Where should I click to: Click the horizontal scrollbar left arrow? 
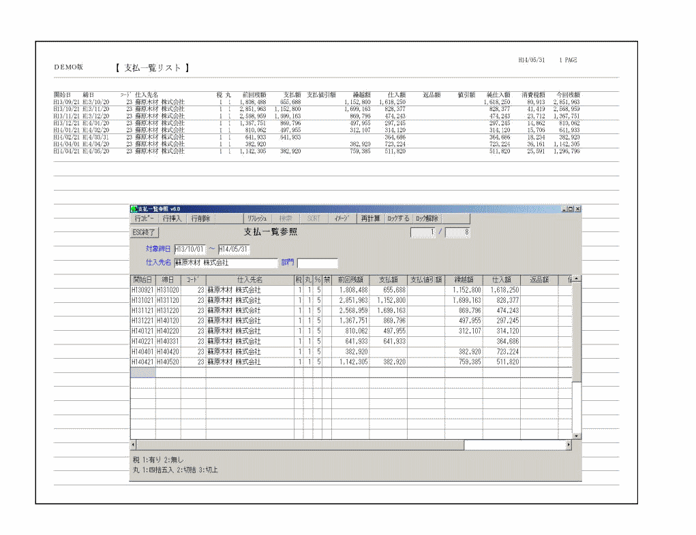coord(134,444)
